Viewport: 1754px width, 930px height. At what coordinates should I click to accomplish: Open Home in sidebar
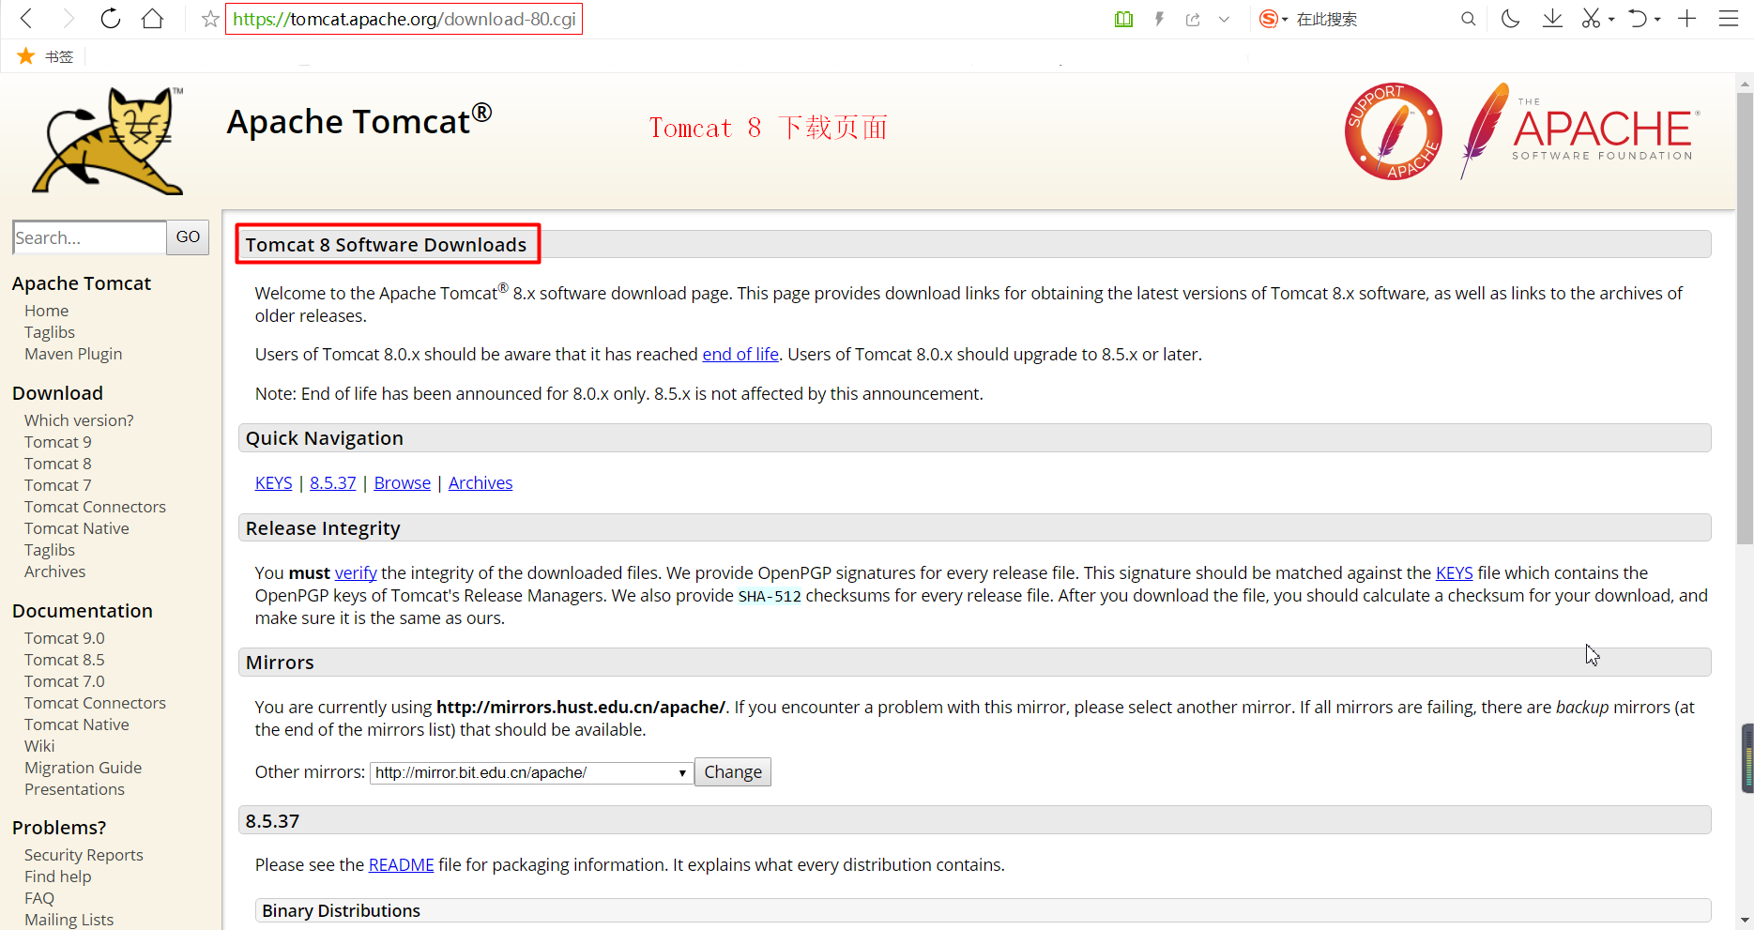[x=46, y=311]
